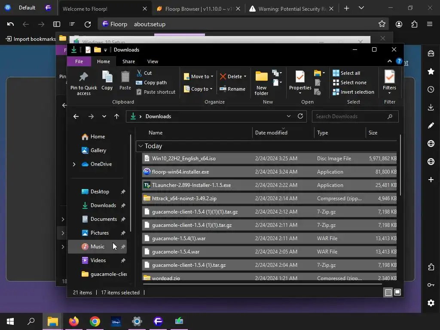Image resolution: width=440 pixels, height=330 pixels.
Task: Sort by Type column header
Action: coord(340,133)
